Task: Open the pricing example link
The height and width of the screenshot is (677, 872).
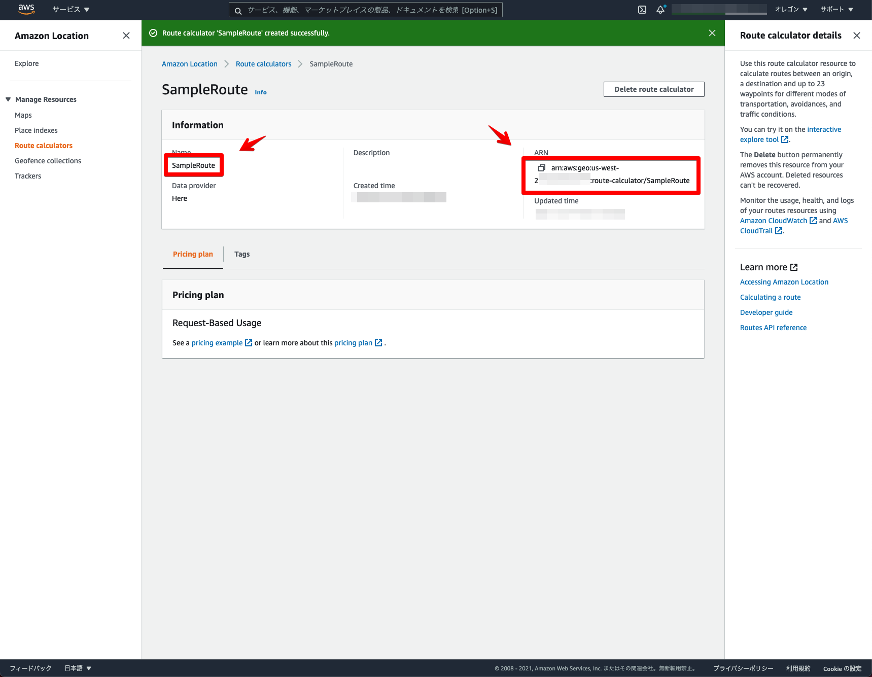Action: [222, 343]
